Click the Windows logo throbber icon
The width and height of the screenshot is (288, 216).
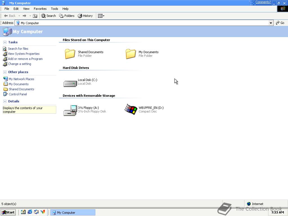pos(282,9)
